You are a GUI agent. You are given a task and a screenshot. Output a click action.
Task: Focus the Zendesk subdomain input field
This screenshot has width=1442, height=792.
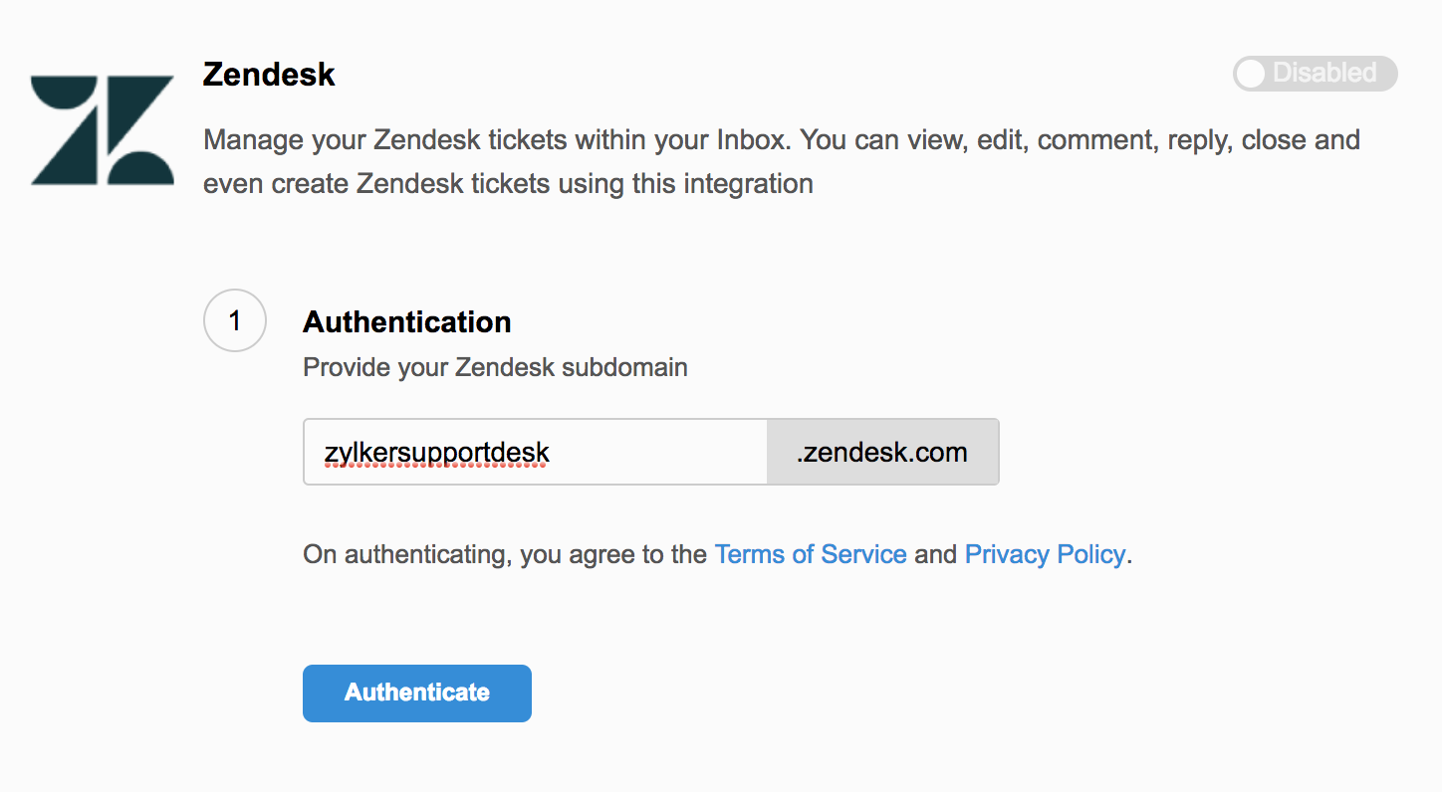tap(536, 452)
